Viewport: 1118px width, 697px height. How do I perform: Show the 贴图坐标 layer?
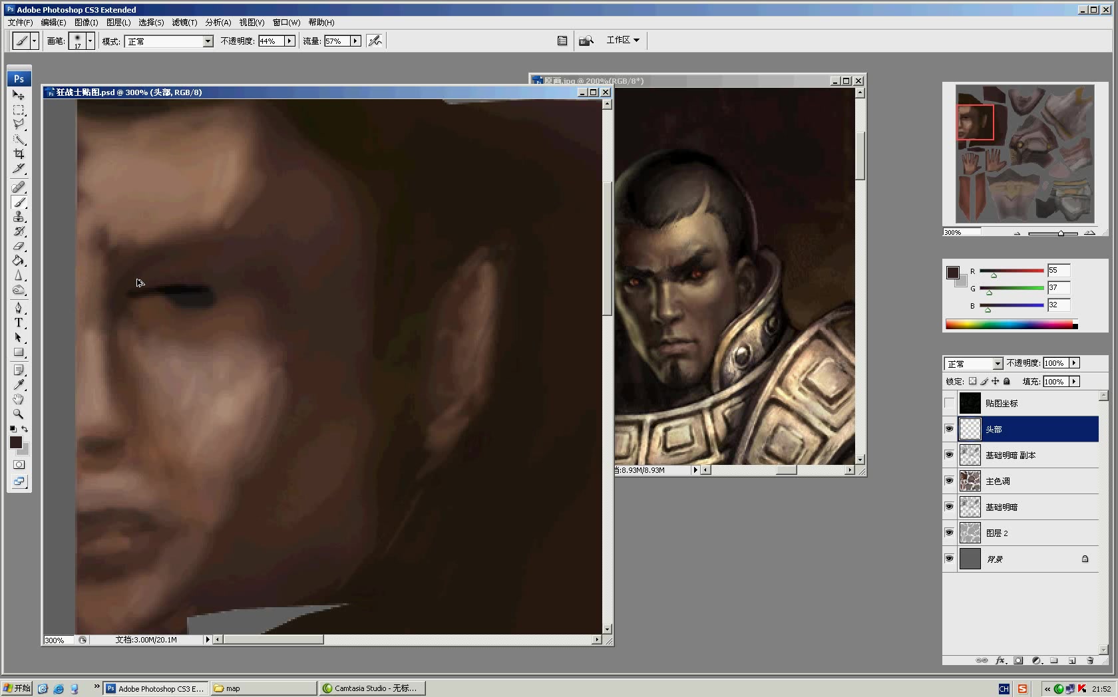click(x=950, y=403)
